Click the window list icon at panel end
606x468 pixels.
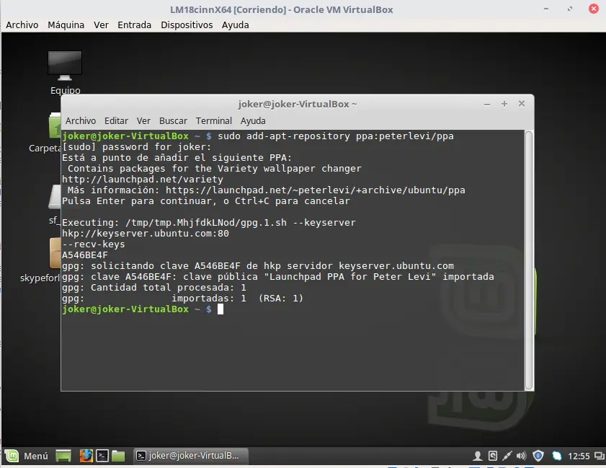(600, 456)
